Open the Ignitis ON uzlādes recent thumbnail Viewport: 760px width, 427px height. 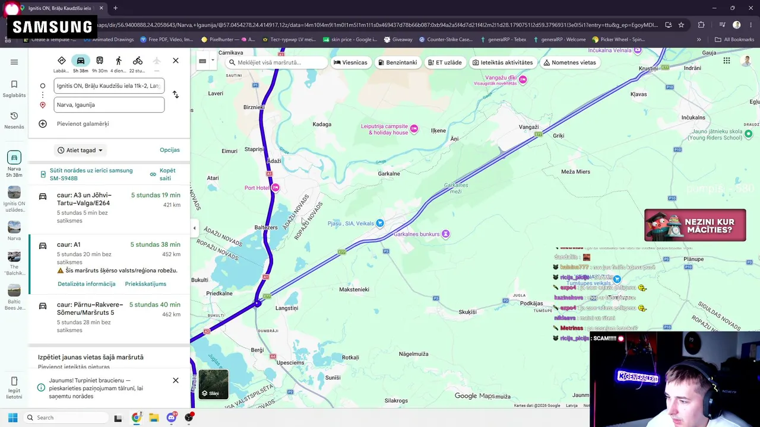click(14, 199)
